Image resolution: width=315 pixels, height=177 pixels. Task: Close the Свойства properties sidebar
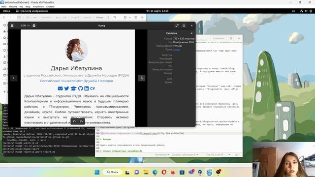click(191, 33)
